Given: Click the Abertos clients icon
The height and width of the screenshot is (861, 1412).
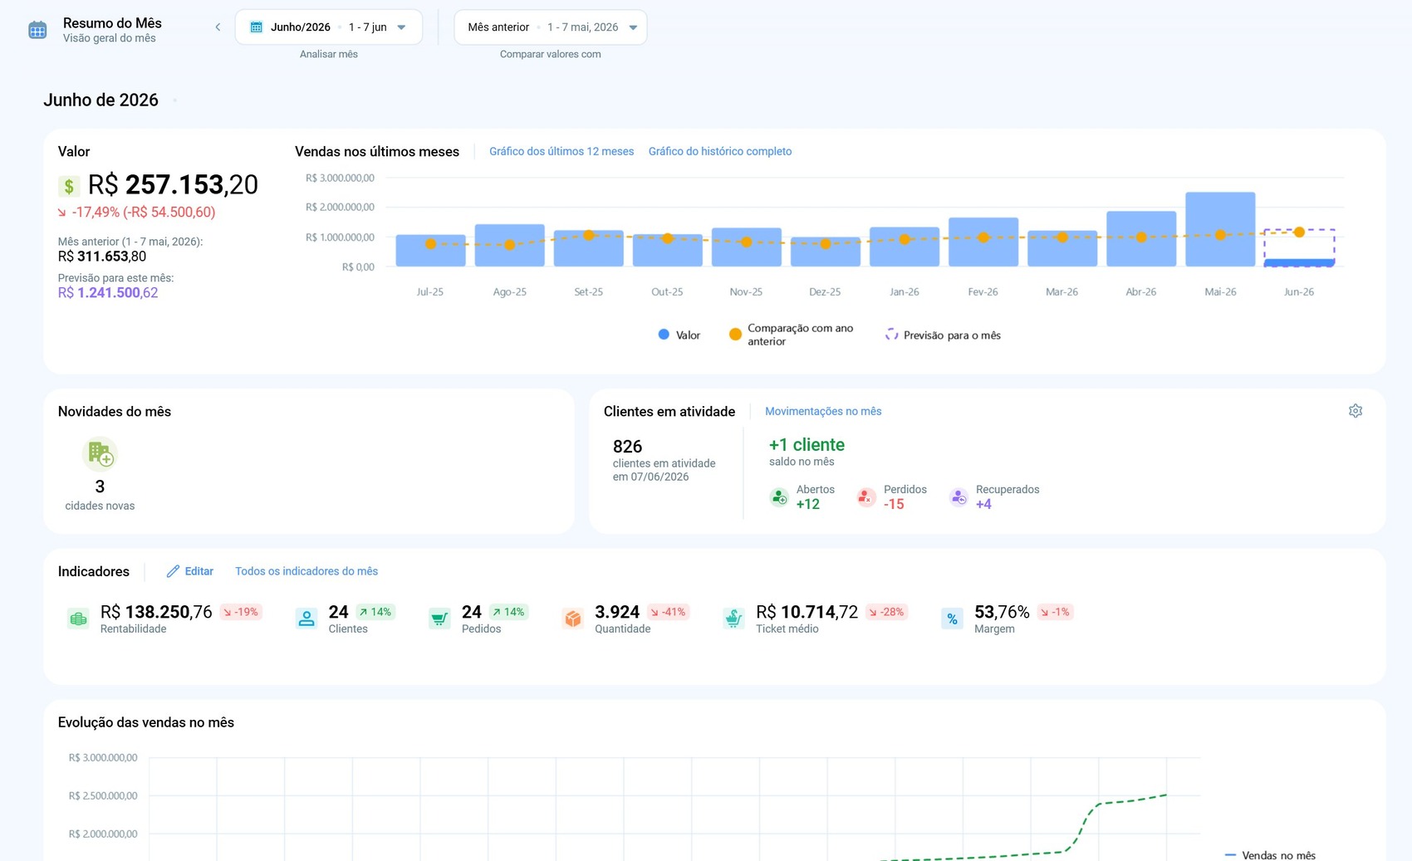Looking at the screenshot, I should (779, 497).
